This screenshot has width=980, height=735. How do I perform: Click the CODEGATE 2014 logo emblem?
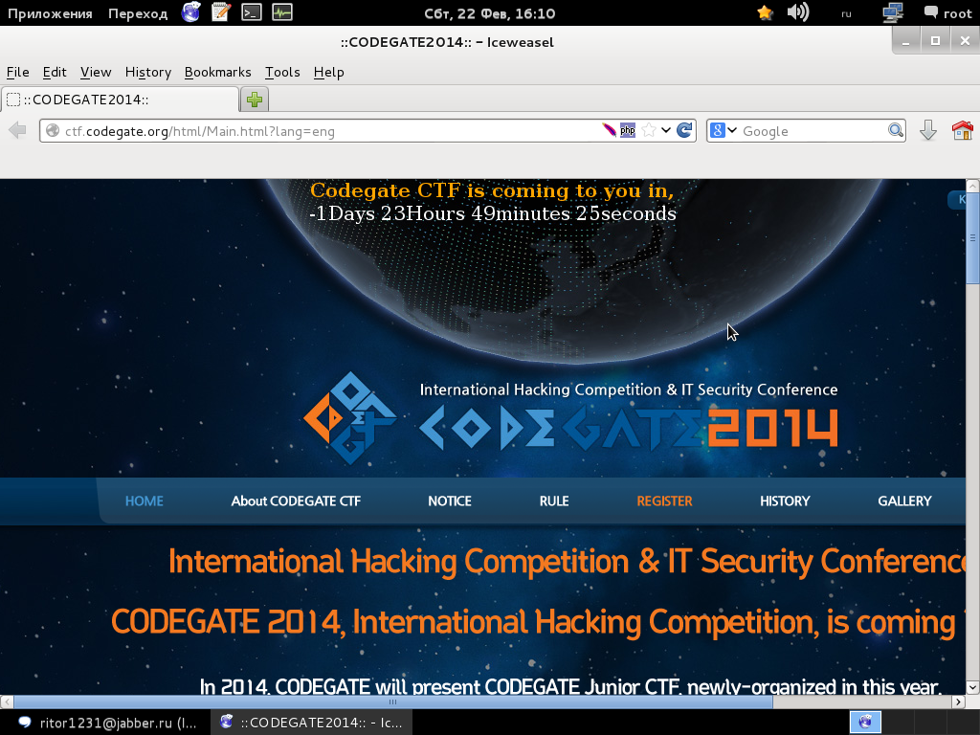(350, 417)
